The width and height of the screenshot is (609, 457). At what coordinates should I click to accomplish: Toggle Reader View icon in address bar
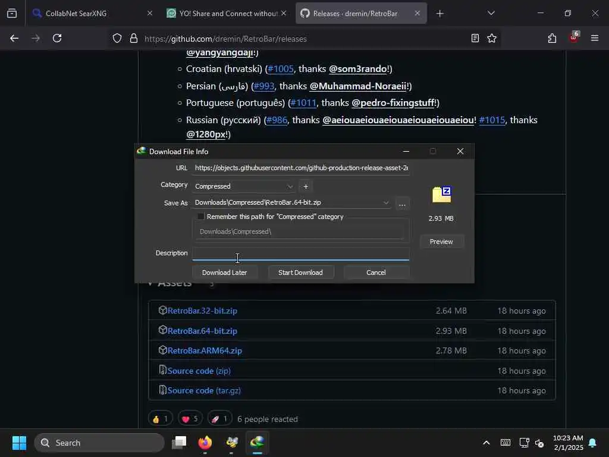[x=475, y=38]
